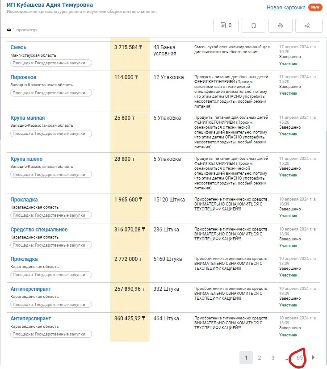Click the pagination ellipsis

tap(286, 357)
